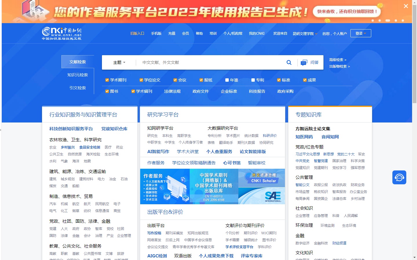Switch to the 知识元检索 tab
This screenshot has height=260, width=417.
(x=78, y=75)
